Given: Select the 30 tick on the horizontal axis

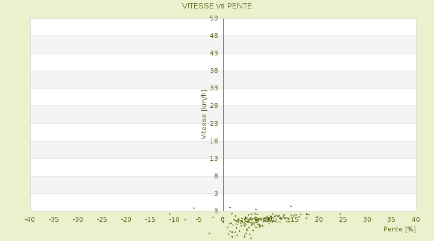Looking at the screenshot, I should pyautogui.click(x=367, y=219).
